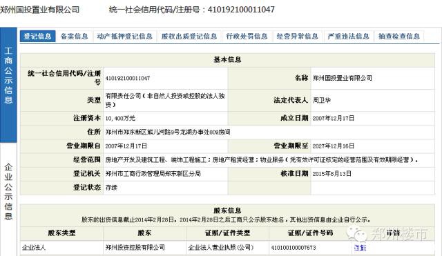View the 行政处罚信息 tab
The width and height of the screenshot is (442, 256).
[247, 37]
